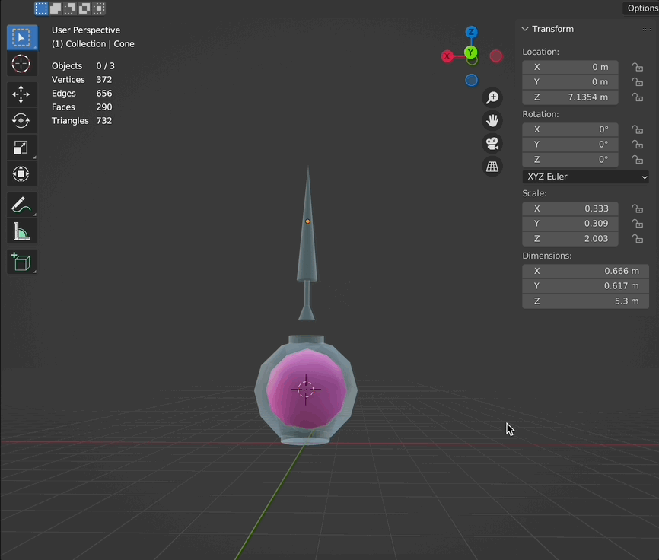659x560 pixels.
Task: Set selection mode to subtract
Action: point(70,8)
